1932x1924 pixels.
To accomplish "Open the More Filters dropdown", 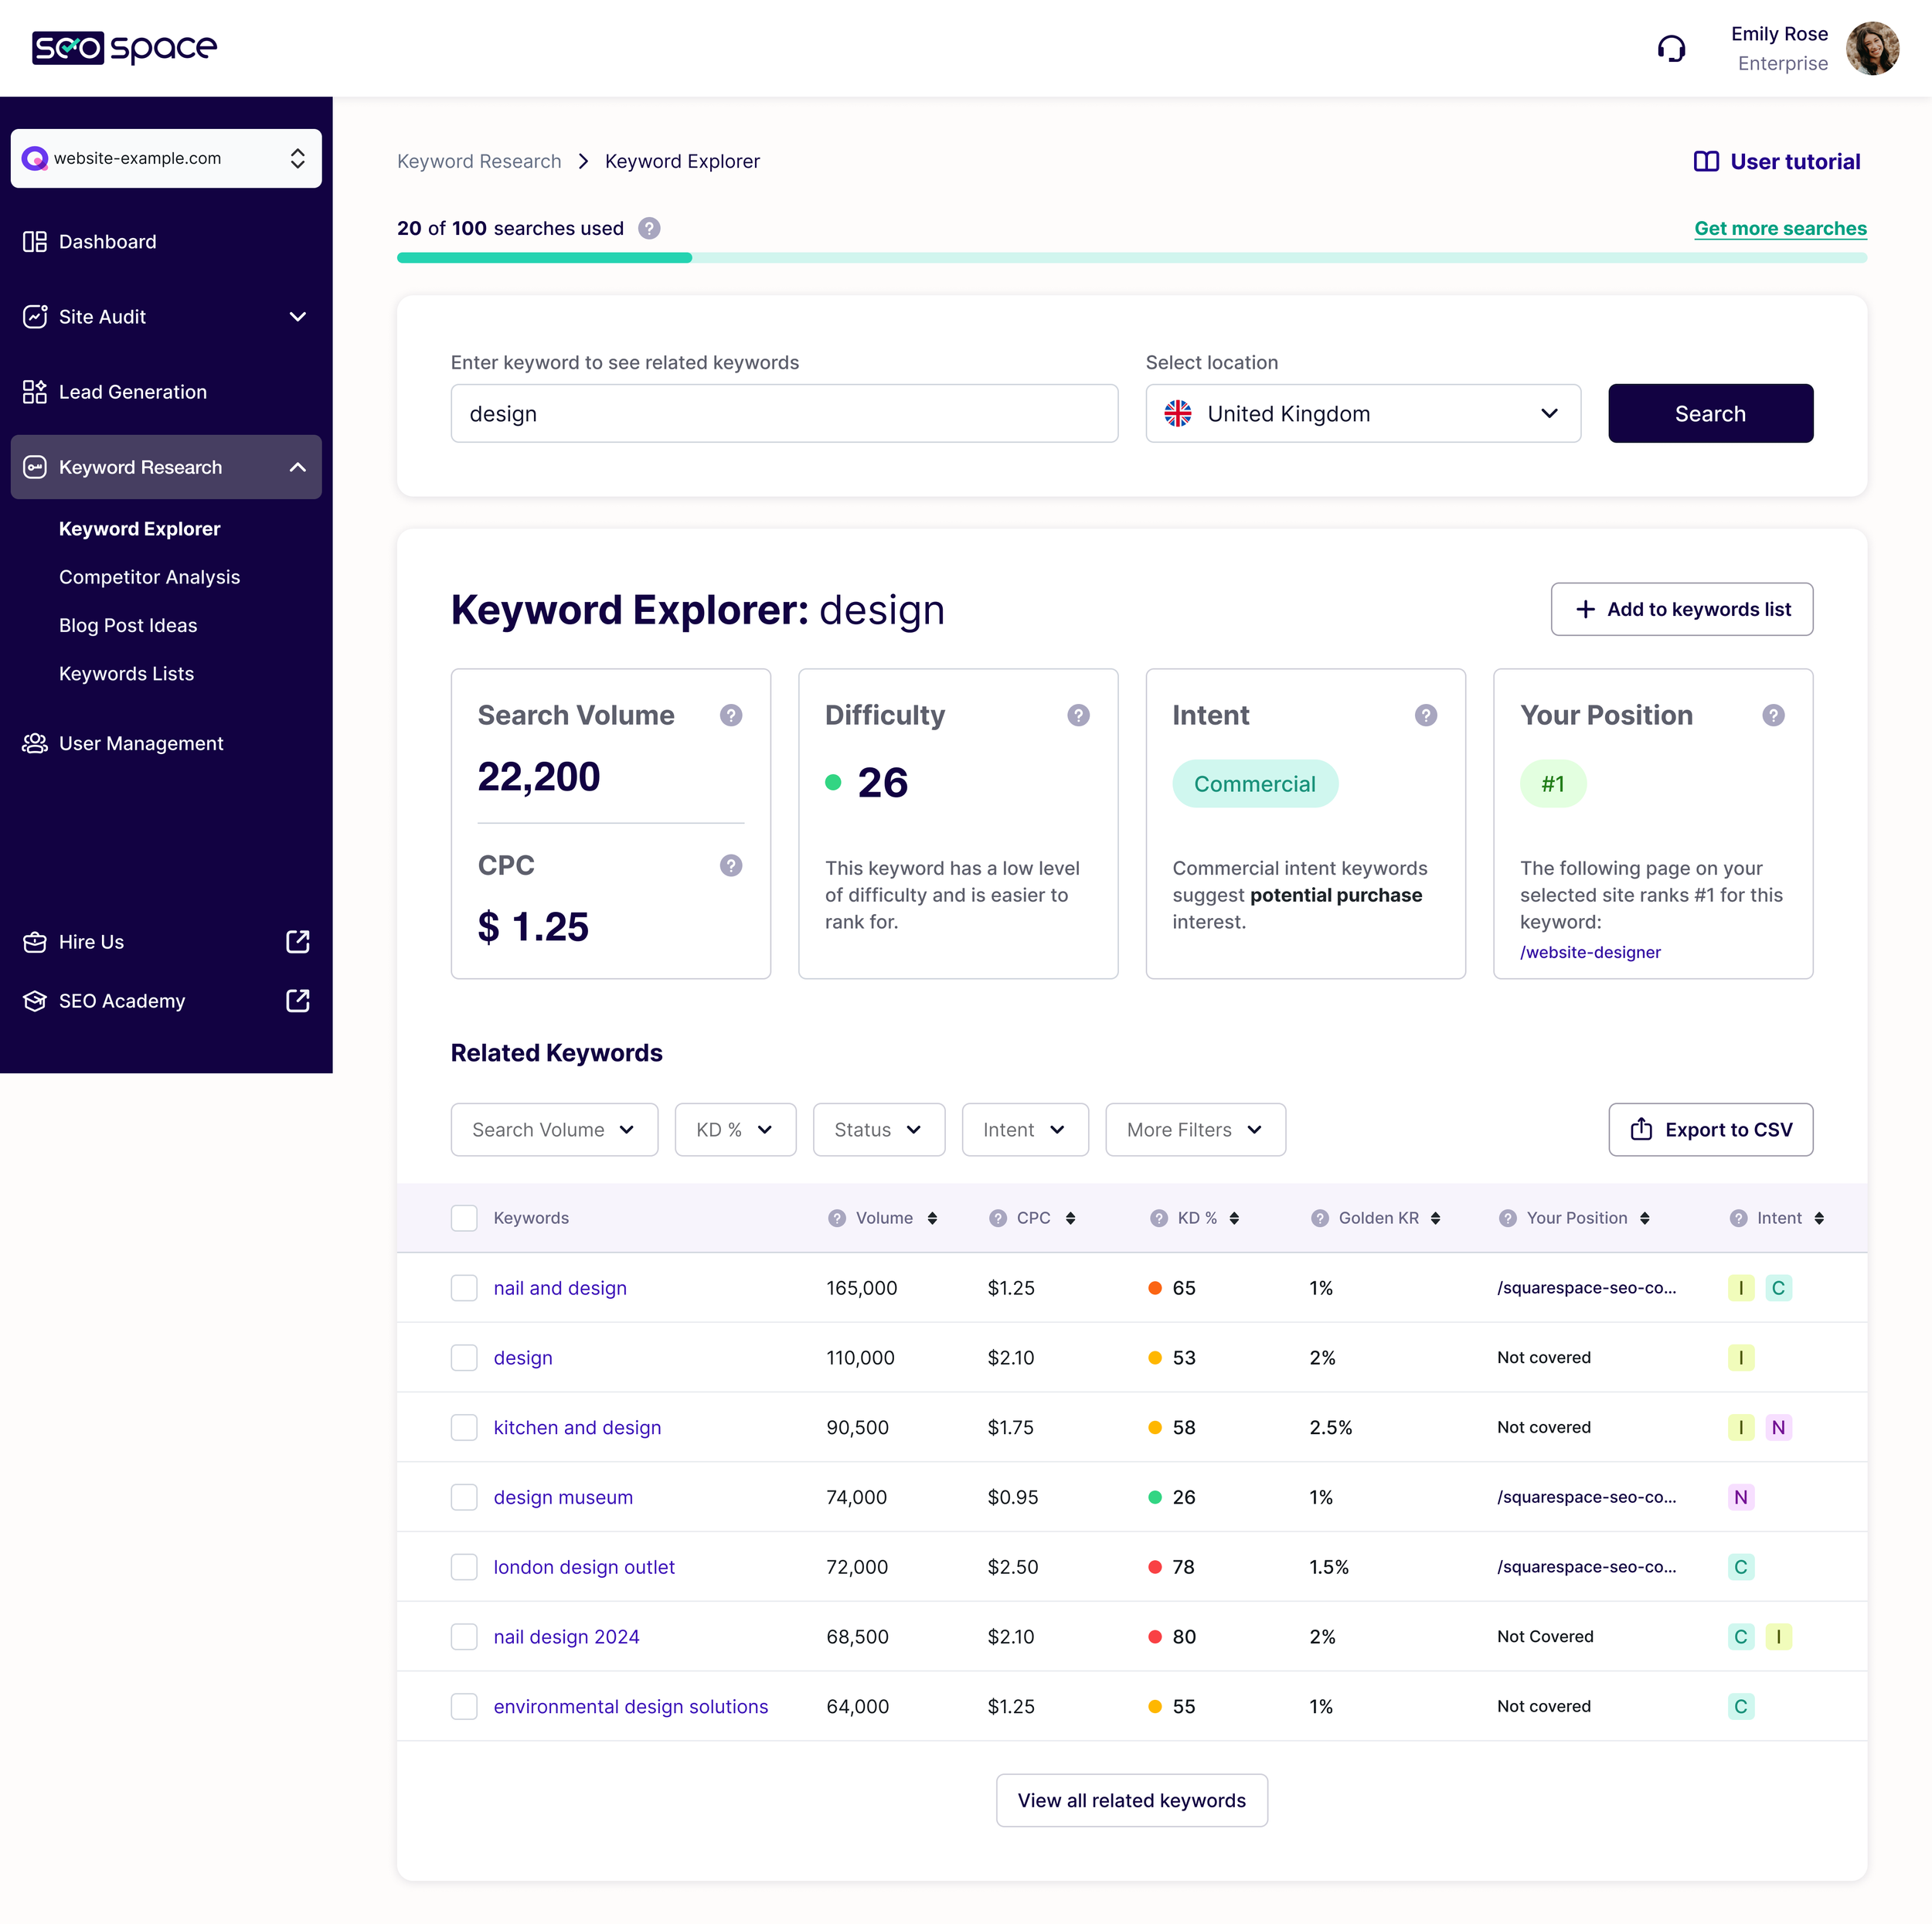I will pos(1194,1129).
